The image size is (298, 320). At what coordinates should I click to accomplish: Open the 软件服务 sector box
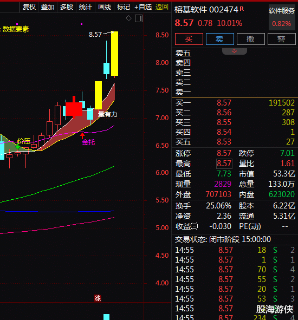(282, 17)
